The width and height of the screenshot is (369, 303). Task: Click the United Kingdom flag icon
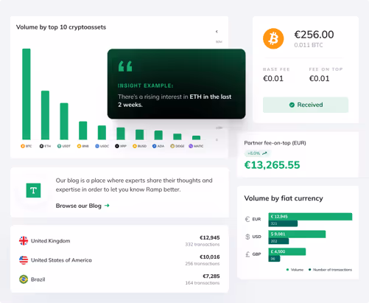(x=24, y=241)
